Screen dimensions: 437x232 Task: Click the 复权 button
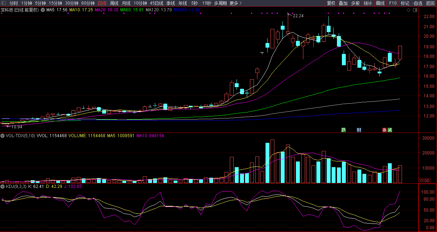(x=331, y=3)
